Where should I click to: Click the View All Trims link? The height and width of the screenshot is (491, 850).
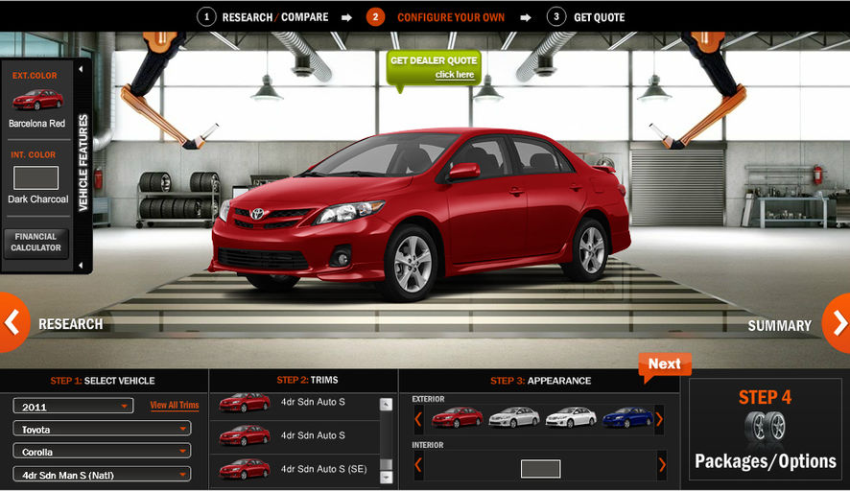point(175,405)
